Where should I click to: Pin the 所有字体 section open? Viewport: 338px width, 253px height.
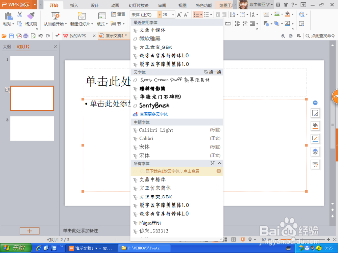(212, 163)
